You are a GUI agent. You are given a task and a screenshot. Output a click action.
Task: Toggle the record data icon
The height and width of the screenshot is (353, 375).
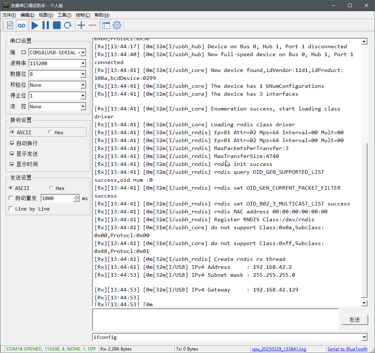pos(22,25)
